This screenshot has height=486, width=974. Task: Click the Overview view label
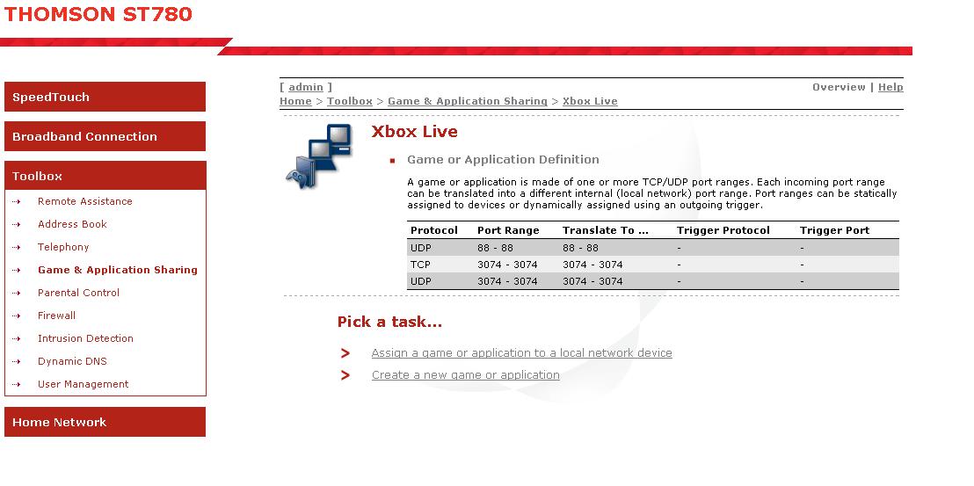pos(839,87)
